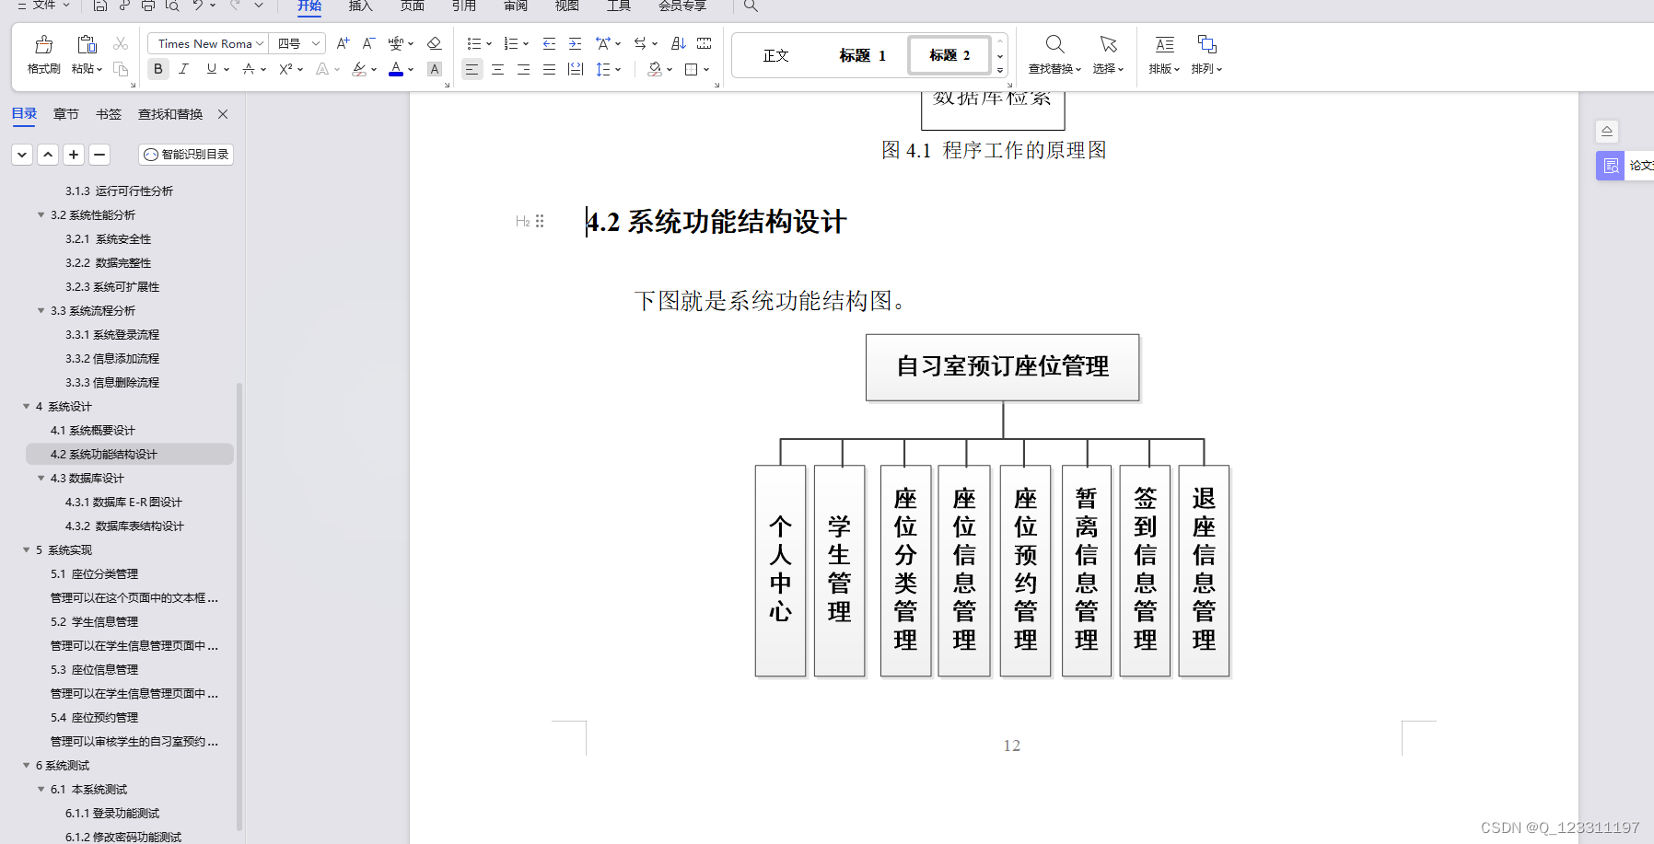This screenshot has width=1654, height=844.
Task: Switch to 插入 Insert ribbon tab
Action: [x=361, y=6]
